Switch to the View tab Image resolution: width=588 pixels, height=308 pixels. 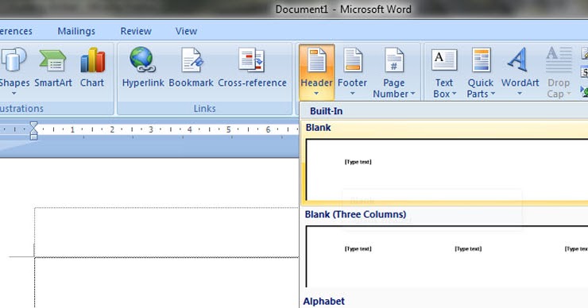coord(186,31)
